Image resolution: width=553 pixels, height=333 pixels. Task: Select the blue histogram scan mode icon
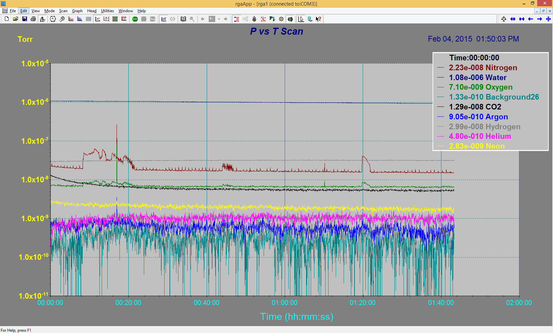tap(80, 19)
